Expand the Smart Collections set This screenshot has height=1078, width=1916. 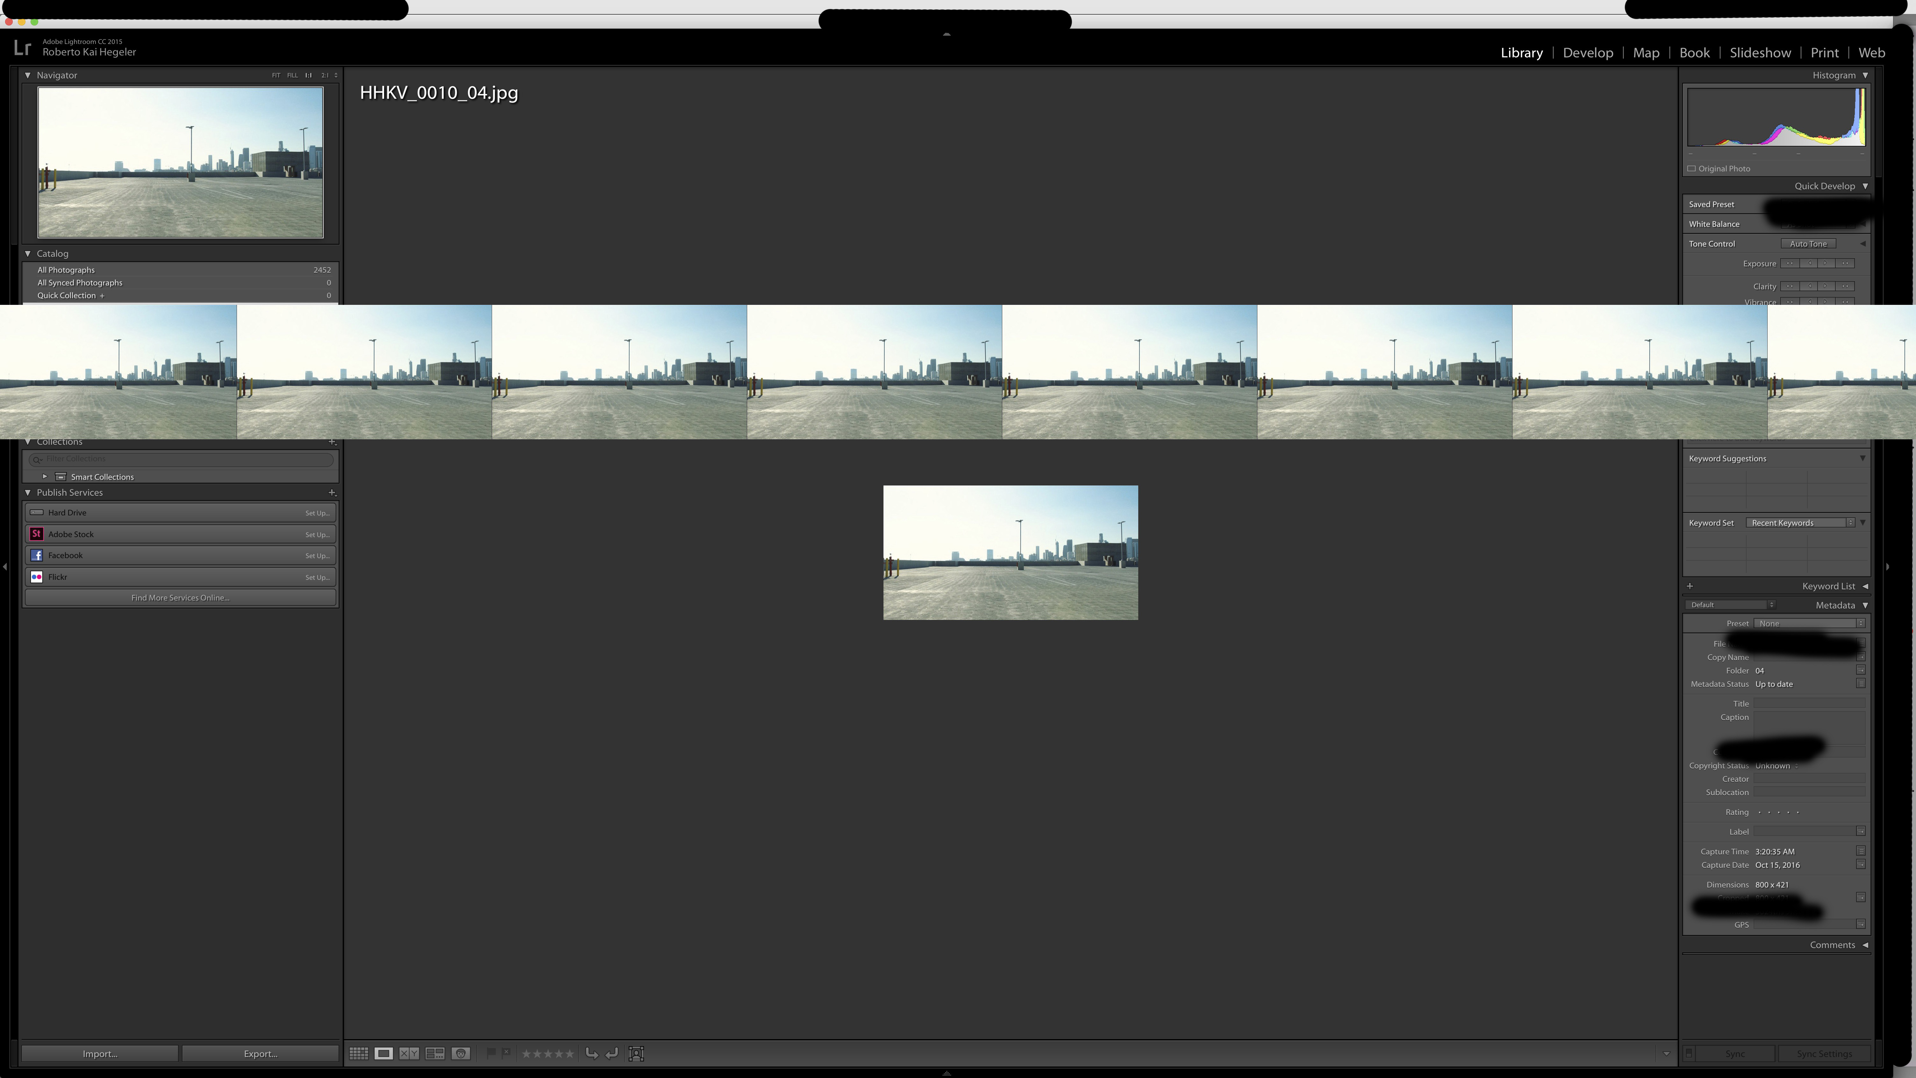click(45, 477)
